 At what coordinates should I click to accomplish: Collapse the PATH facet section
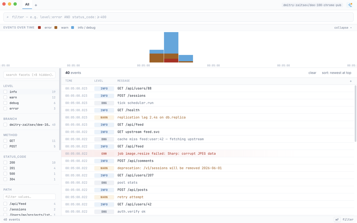click(x=8, y=190)
